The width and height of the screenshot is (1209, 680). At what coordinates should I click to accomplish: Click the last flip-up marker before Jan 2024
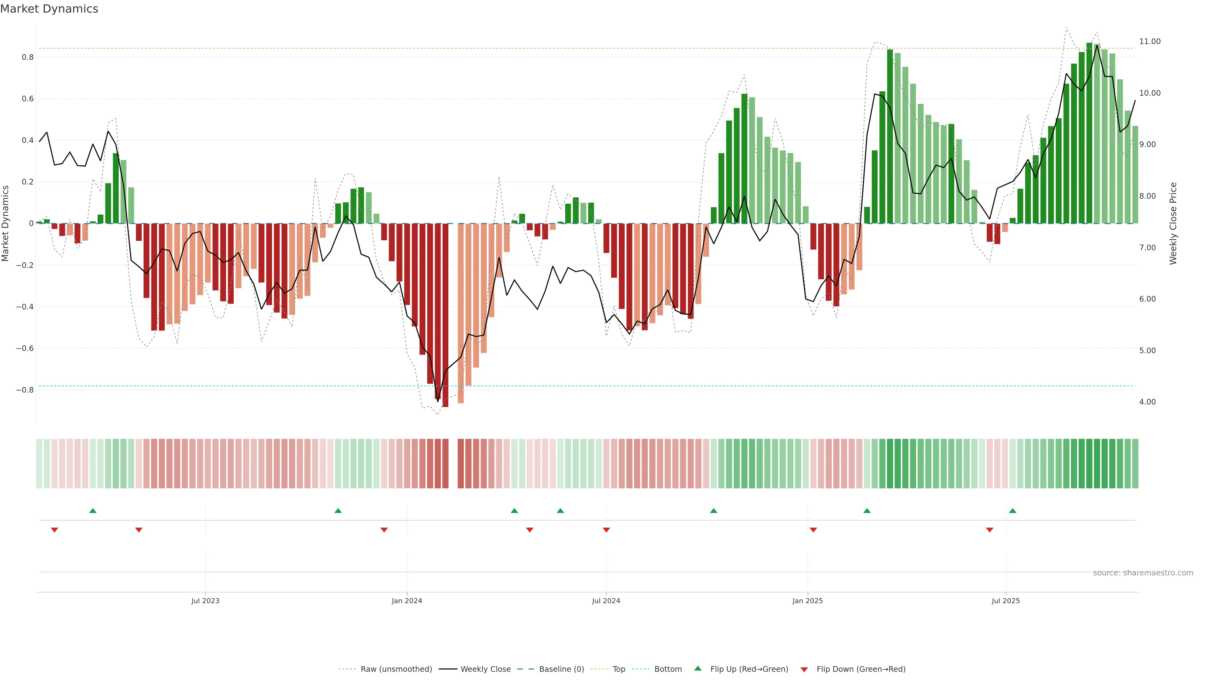click(338, 511)
